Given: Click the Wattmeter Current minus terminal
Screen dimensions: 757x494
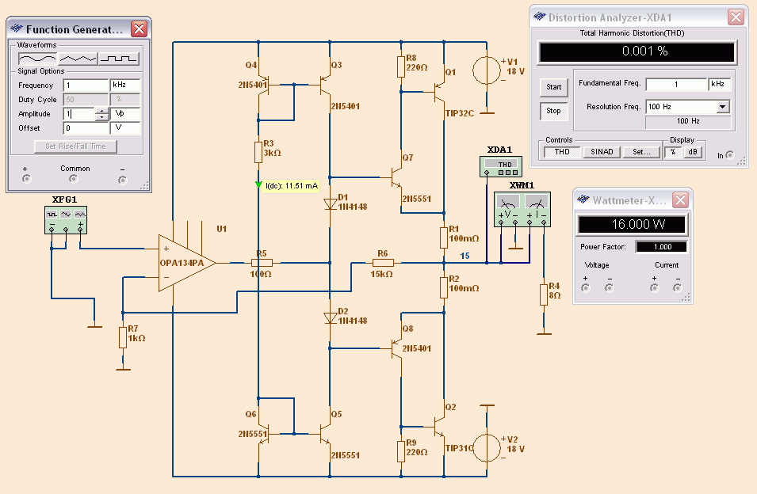Looking at the screenshot, I should (x=678, y=287).
